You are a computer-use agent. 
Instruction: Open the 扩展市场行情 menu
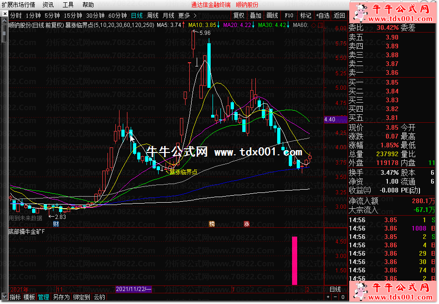pos(19,5)
